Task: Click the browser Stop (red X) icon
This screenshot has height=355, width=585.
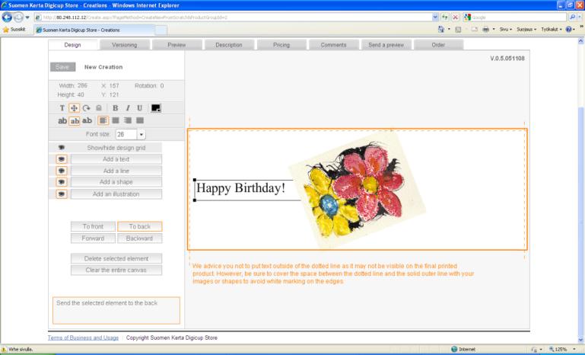Action: [x=456, y=18]
